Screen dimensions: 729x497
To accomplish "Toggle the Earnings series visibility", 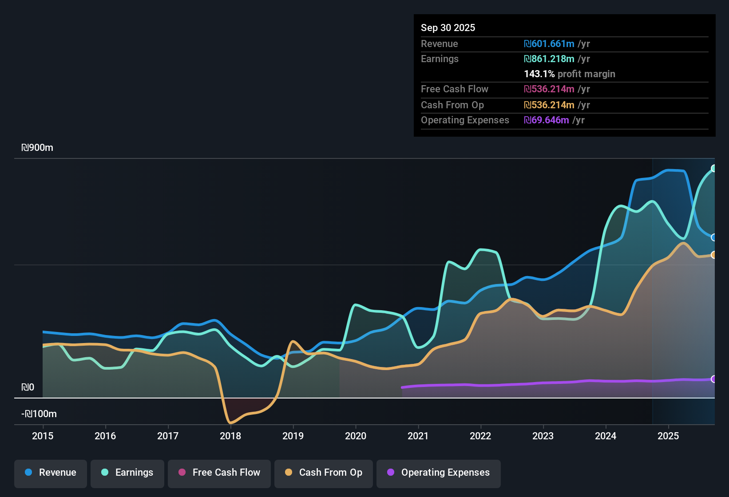I will 127,473.
